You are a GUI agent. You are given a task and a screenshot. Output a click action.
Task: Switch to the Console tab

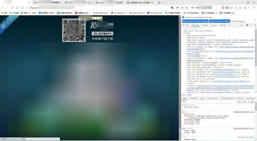[205, 25]
